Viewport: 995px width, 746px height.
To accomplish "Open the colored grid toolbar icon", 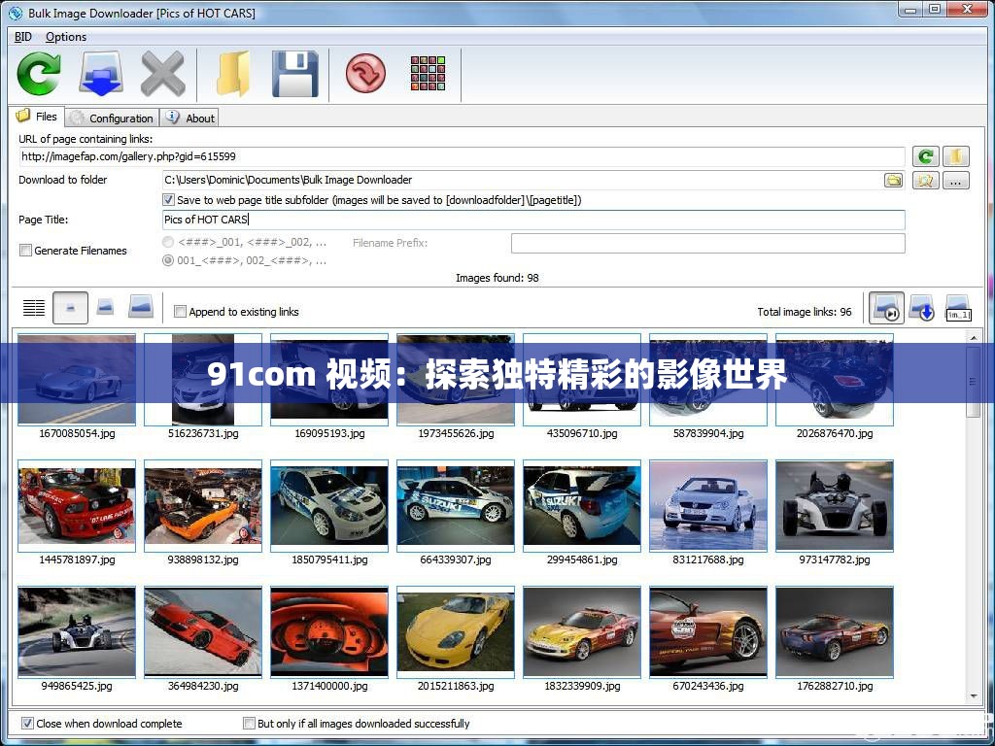I will [x=428, y=74].
